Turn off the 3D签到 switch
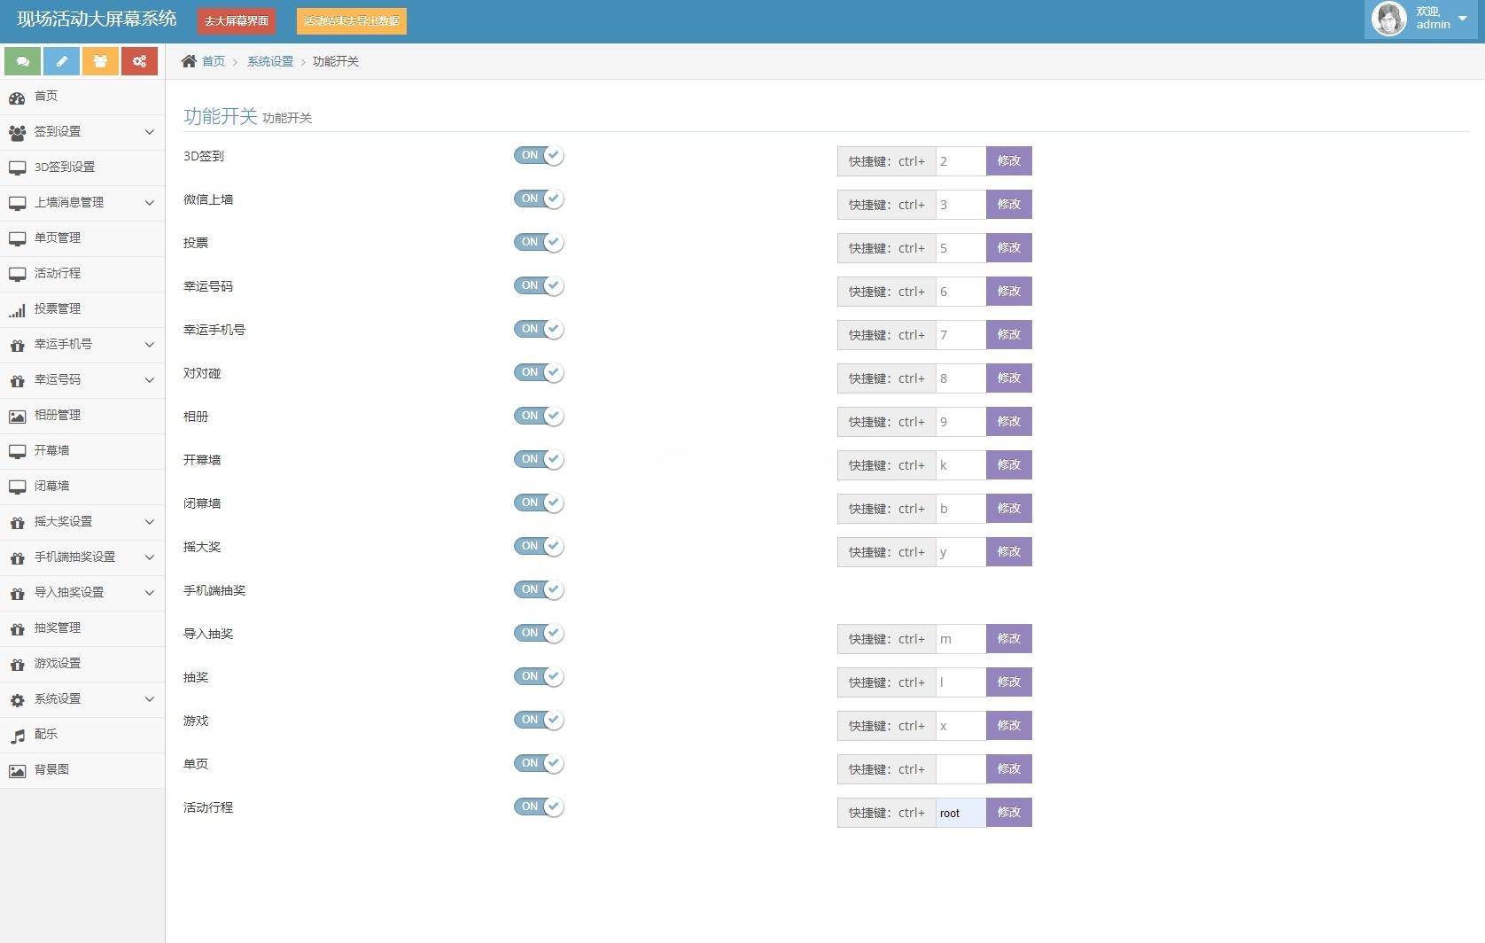Screen dimensions: 1485x943 tap(539, 156)
